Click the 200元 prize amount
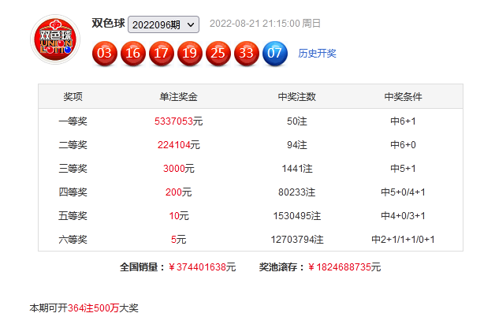 178,192
